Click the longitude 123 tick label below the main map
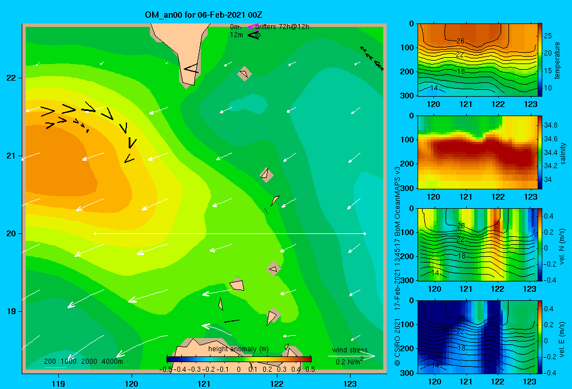The height and width of the screenshot is (389, 572). click(350, 383)
